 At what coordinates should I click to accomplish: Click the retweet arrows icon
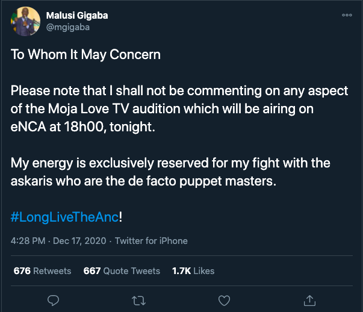tap(138, 299)
